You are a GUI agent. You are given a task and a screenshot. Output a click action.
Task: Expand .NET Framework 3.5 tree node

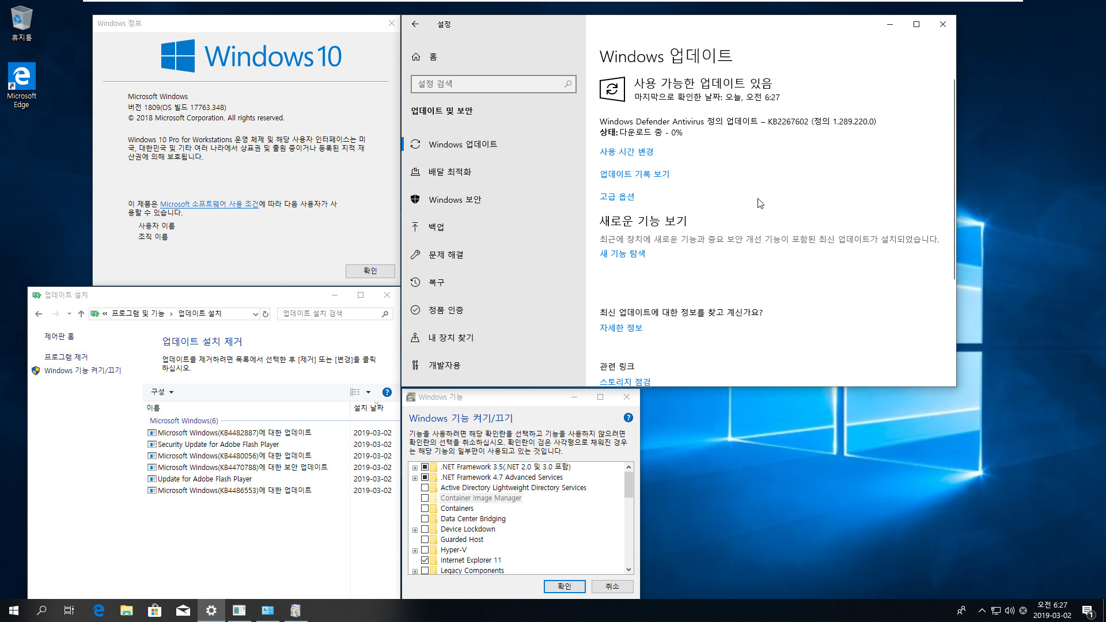point(415,468)
